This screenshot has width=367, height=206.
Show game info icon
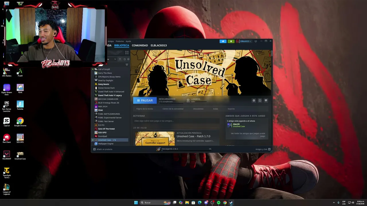(260, 100)
